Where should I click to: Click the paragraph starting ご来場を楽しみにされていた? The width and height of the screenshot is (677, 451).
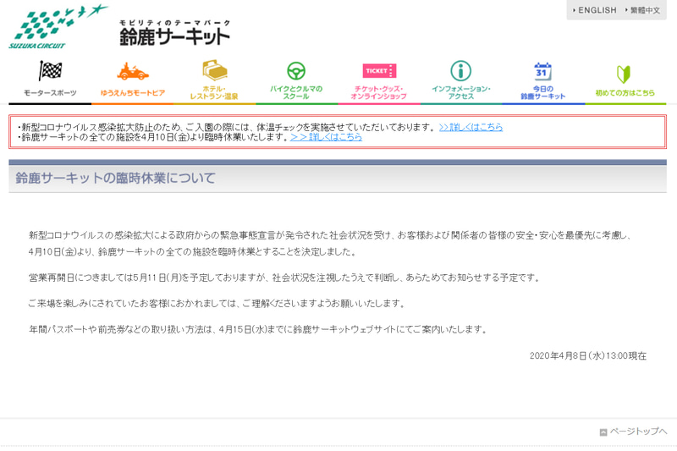(x=217, y=304)
